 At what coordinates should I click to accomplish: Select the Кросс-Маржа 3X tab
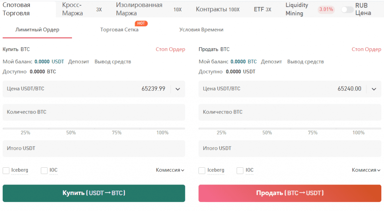point(81,9)
